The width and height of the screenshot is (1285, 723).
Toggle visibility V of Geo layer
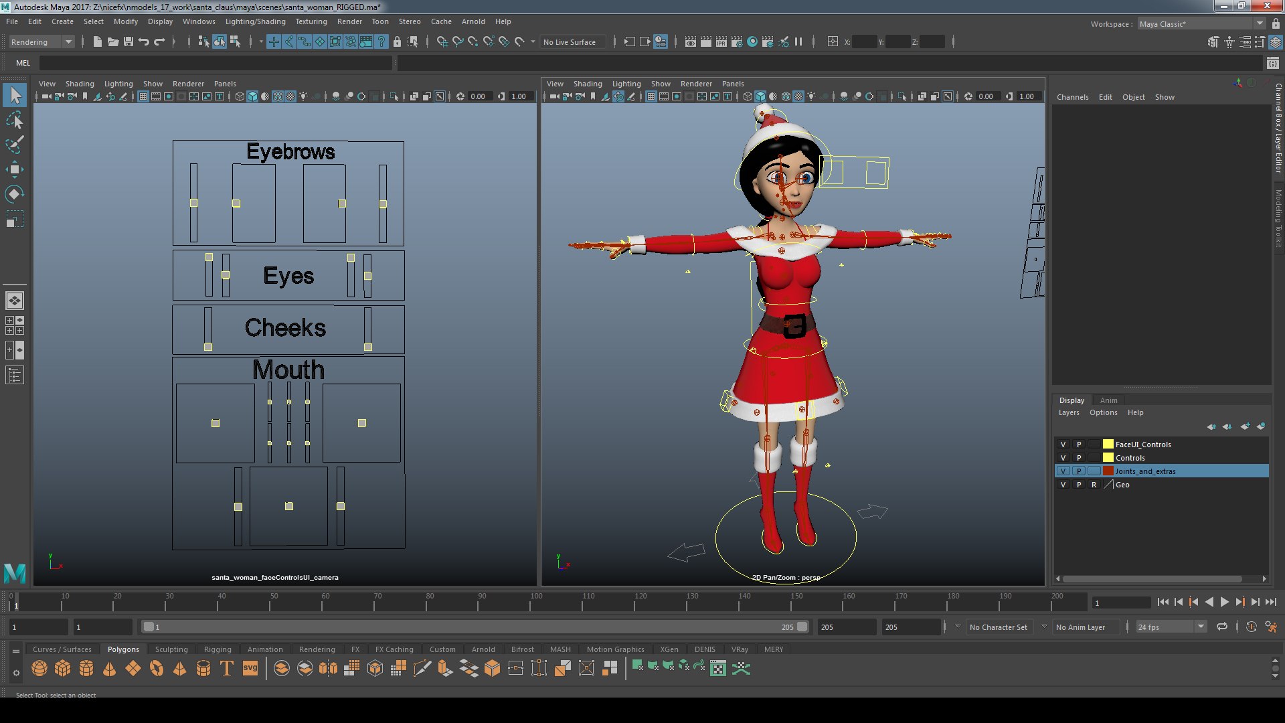(x=1063, y=485)
